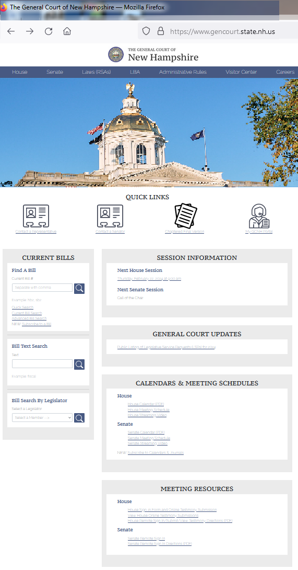The image size is (298, 570).
Task: Click the Bill Search By Legislator magnifier button
Action: [x=79, y=418]
